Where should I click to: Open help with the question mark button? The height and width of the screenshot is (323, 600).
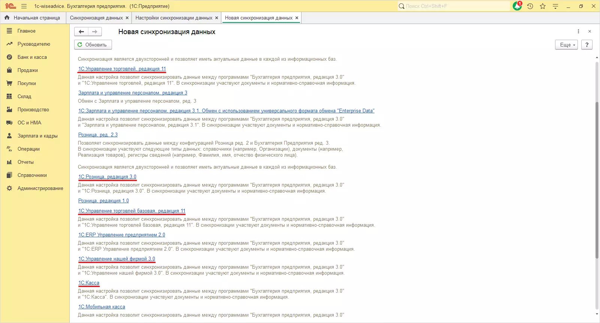click(587, 45)
